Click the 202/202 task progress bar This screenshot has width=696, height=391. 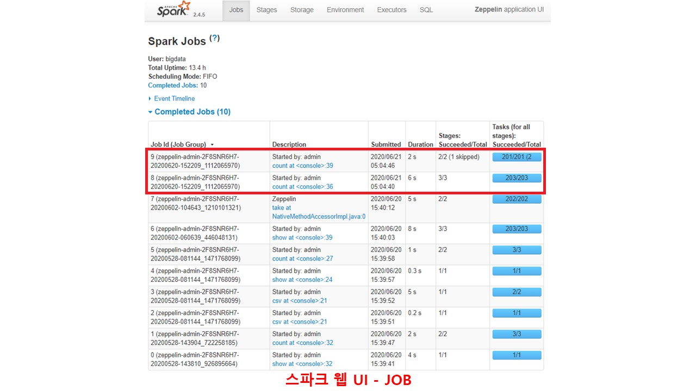pos(517,199)
